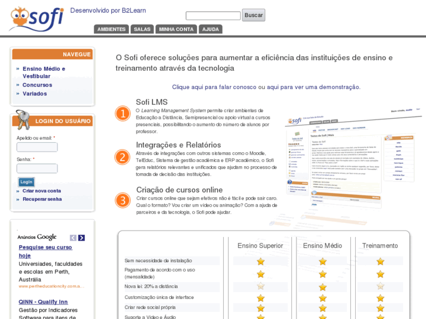This screenshot has width=426, height=319.
Task: Open the AMBIENTES tab
Action: click(111, 29)
